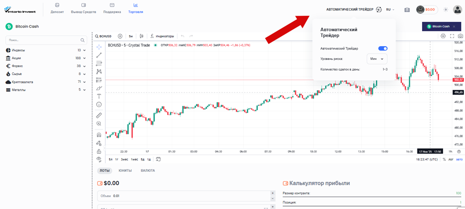Click the asset search field
This screenshot has height=209, width=465.
point(46,40)
